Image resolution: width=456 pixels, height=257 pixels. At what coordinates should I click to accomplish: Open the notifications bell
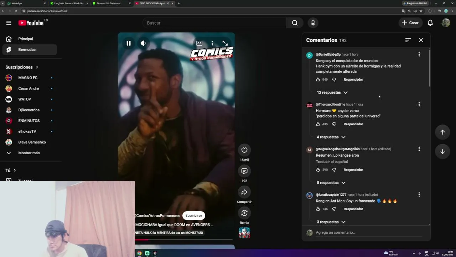coord(430,23)
